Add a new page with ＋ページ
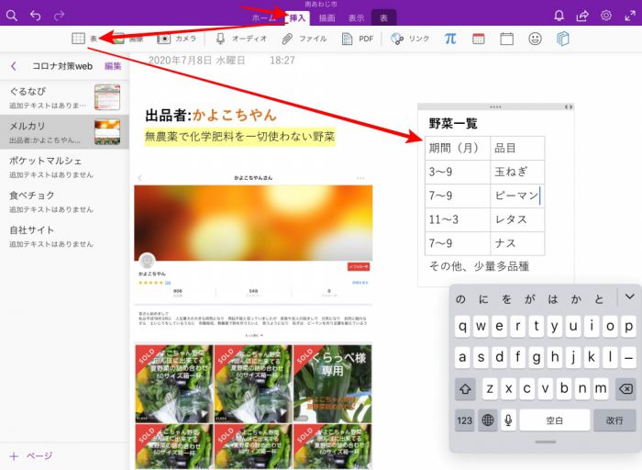Viewport: 642px width, 470px height. pos(31,456)
